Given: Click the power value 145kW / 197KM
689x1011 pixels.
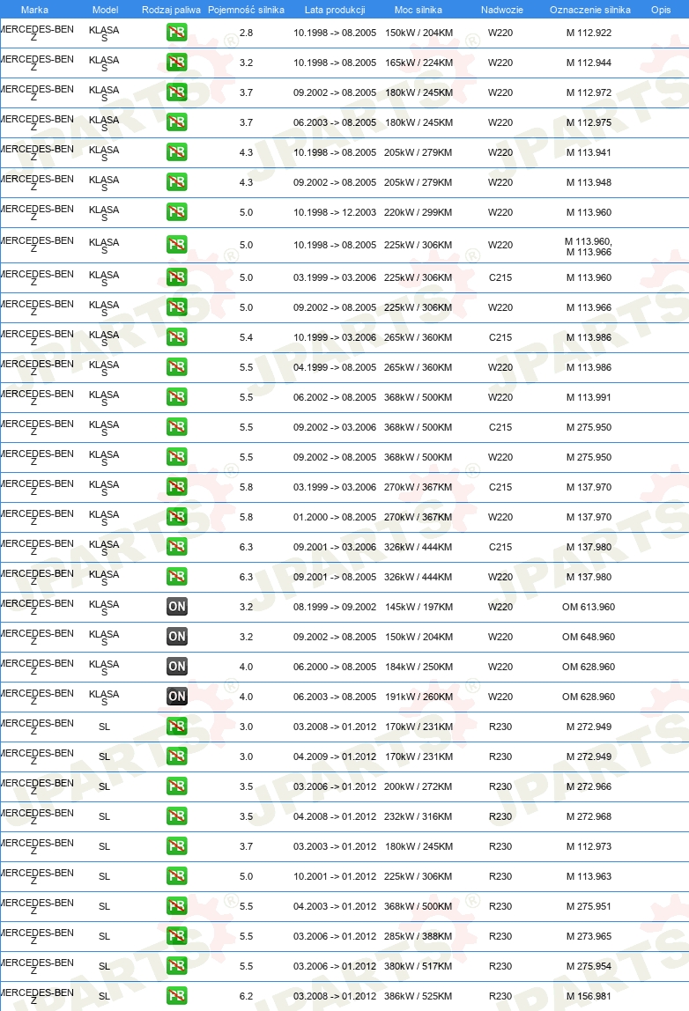Looking at the screenshot, I should (419, 607).
